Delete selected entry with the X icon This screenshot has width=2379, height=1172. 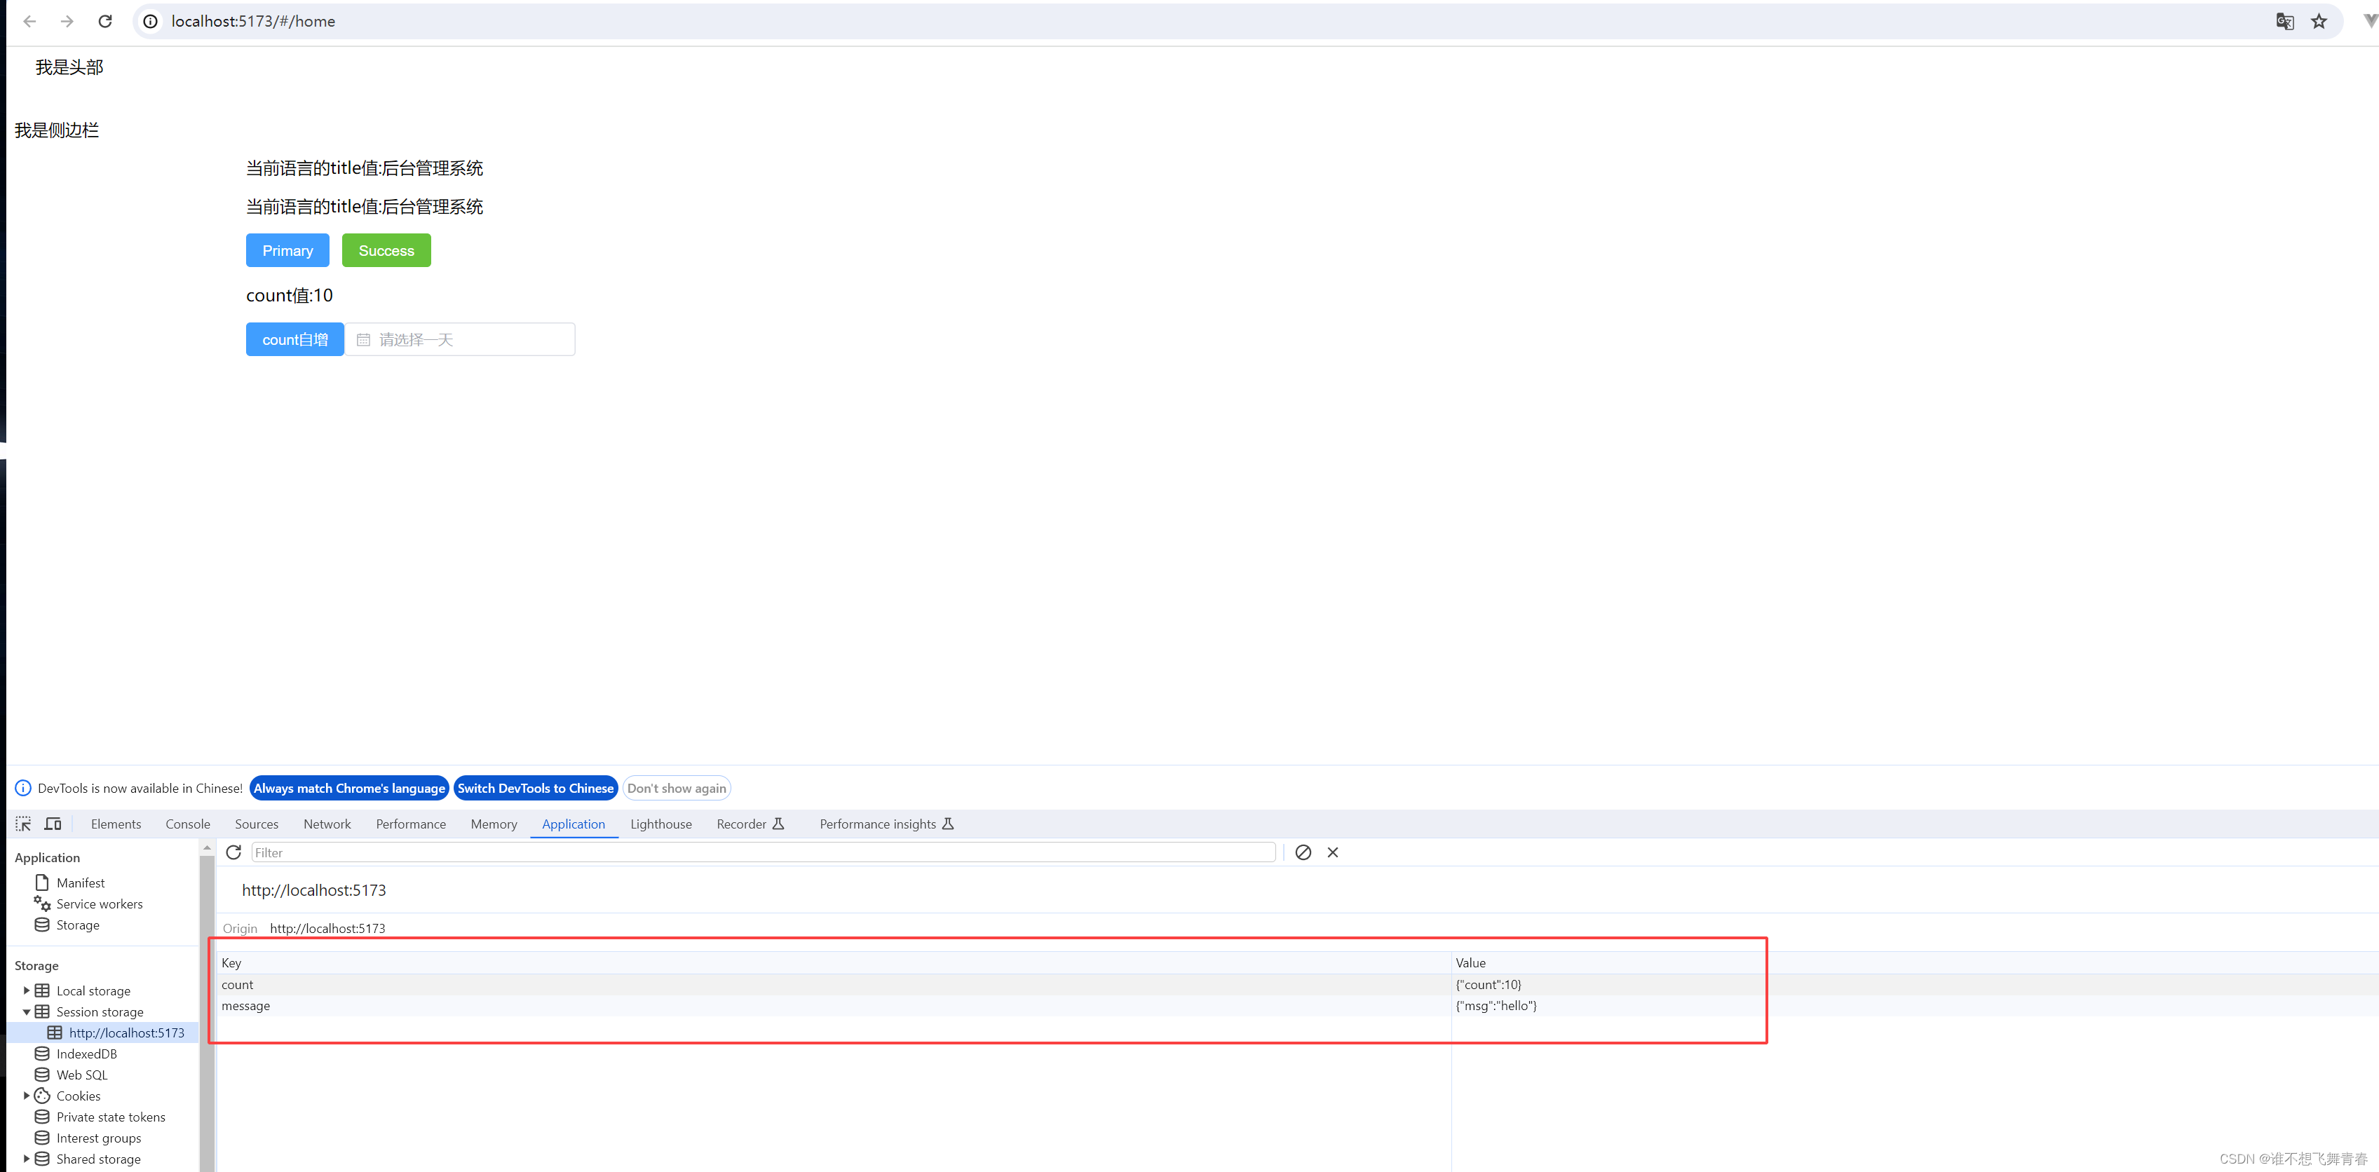point(1331,852)
